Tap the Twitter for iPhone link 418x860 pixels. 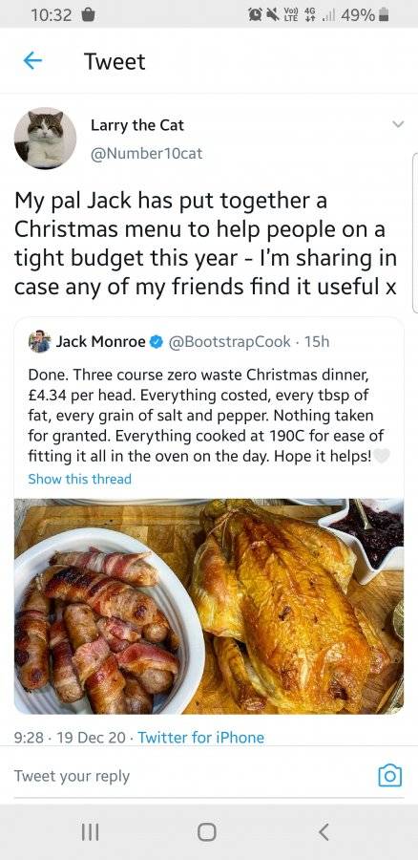(201, 738)
